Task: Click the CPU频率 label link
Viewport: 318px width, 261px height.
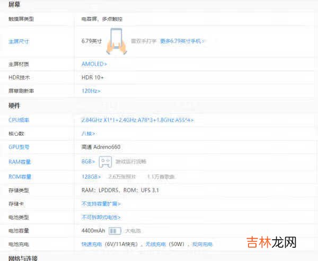Action: (x=19, y=120)
